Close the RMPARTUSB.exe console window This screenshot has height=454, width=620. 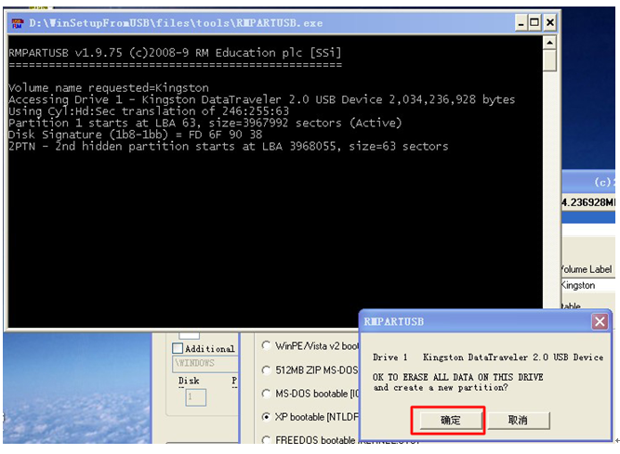pos(550,23)
